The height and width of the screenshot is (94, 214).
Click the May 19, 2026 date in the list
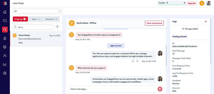(55, 36)
